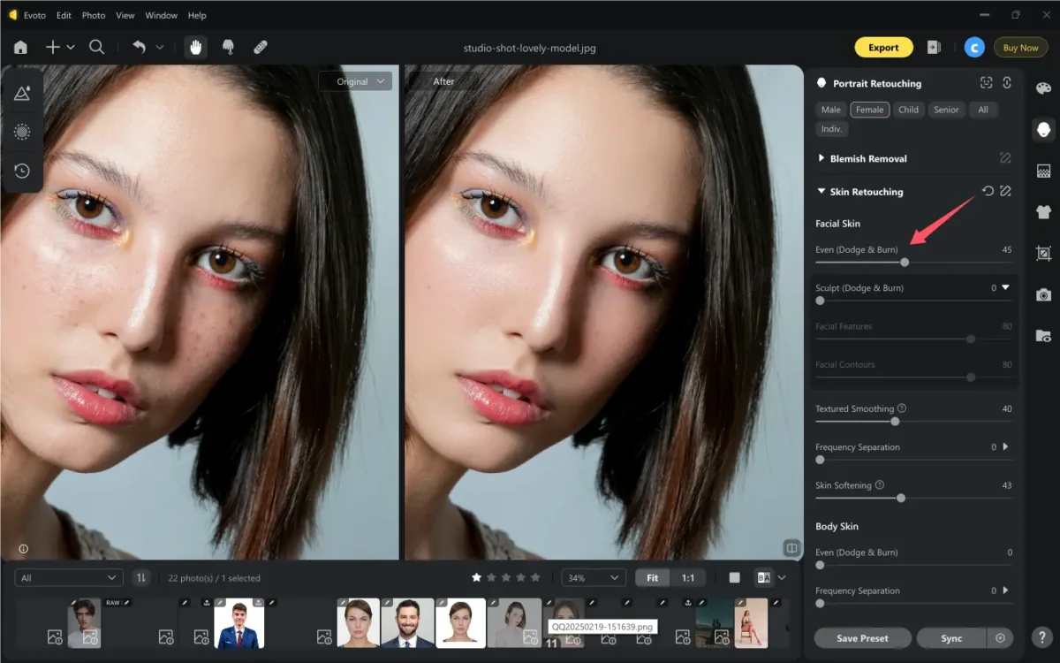Click Skin Softening info icon
The width and height of the screenshot is (1060, 663).
coord(879,484)
